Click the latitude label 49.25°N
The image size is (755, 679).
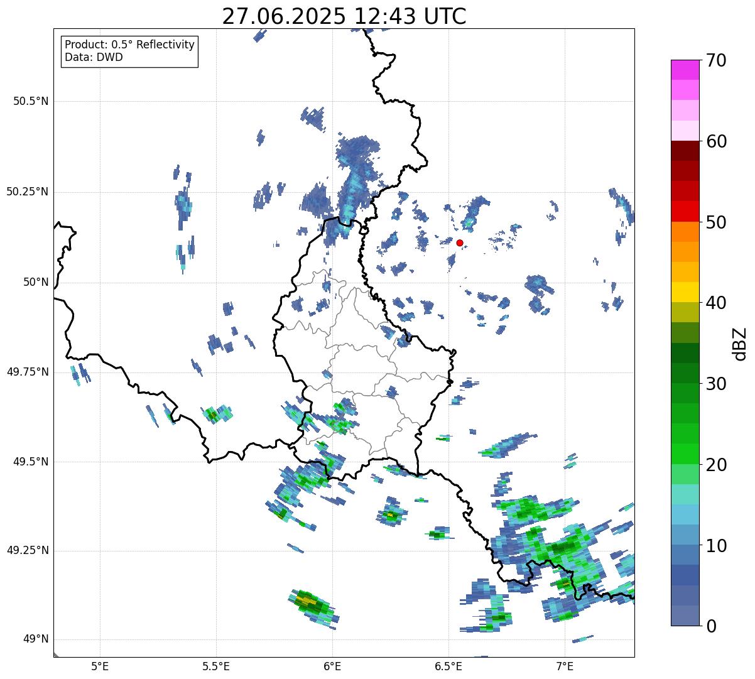pos(27,550)
